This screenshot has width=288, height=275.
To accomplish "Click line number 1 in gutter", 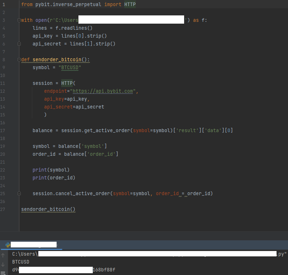I will (4, 5).
